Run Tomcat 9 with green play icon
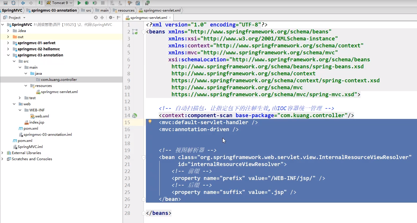 tap(79, 3)
